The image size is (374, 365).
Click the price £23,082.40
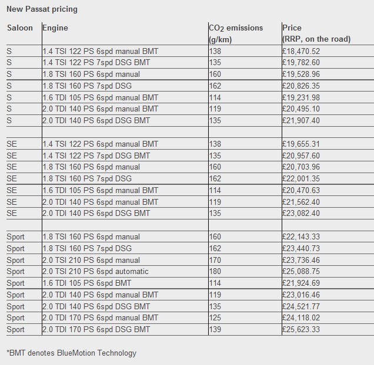(301, 213)
